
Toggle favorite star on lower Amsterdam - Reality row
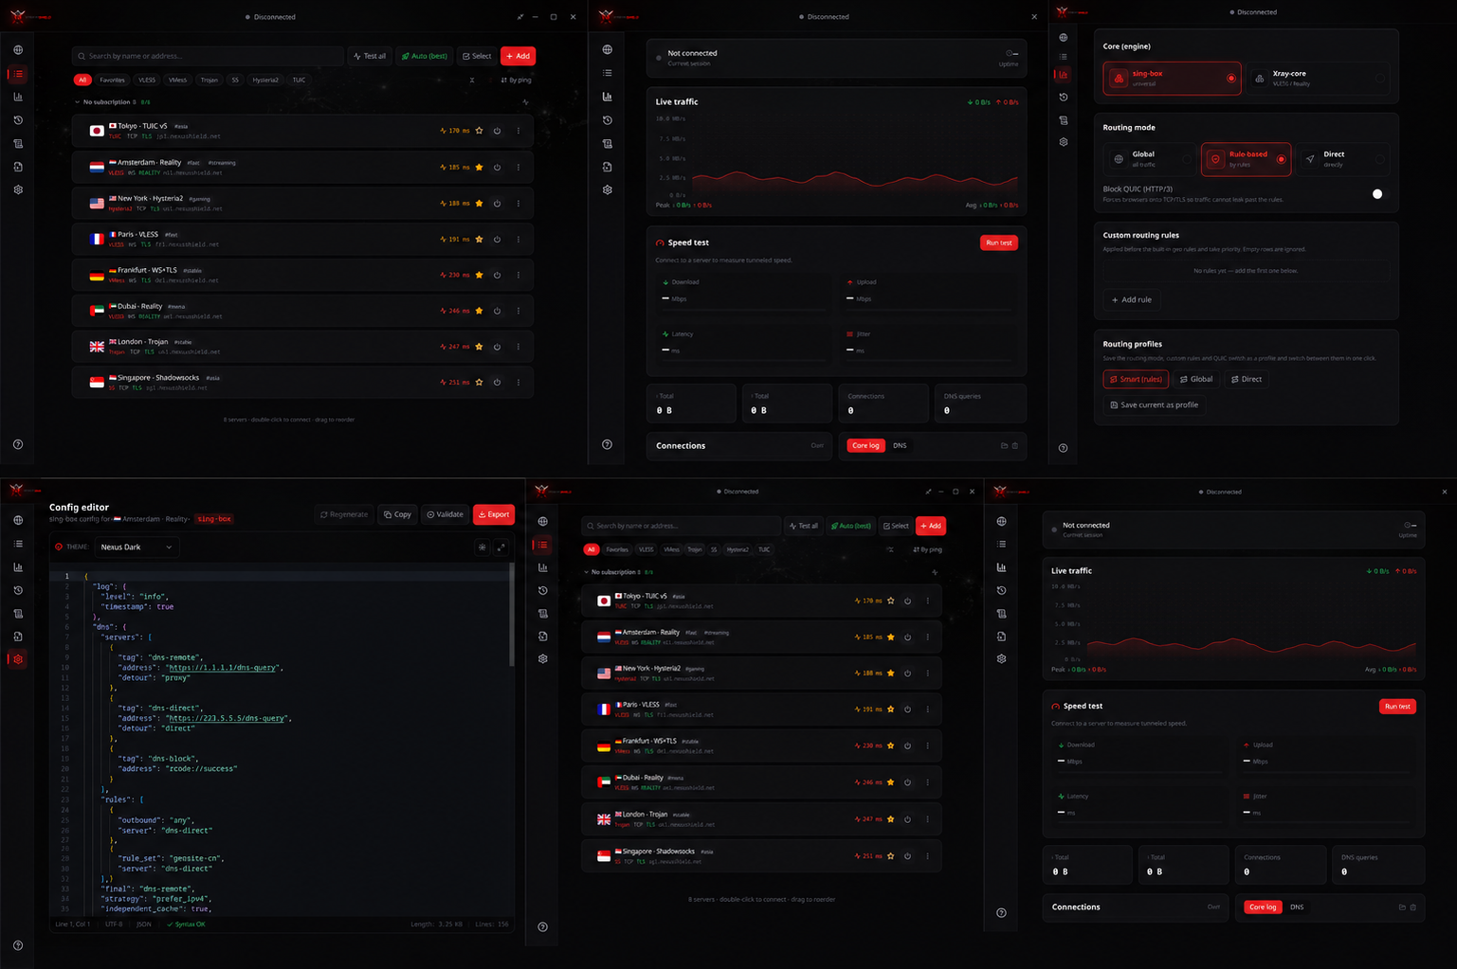890,637
